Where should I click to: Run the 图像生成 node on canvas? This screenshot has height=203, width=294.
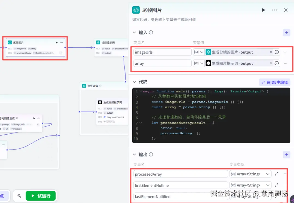click(34, 118)
